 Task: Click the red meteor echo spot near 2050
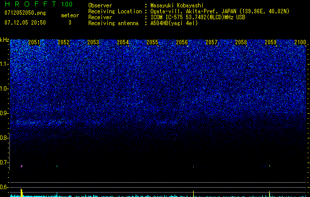(x=22, y=166)
